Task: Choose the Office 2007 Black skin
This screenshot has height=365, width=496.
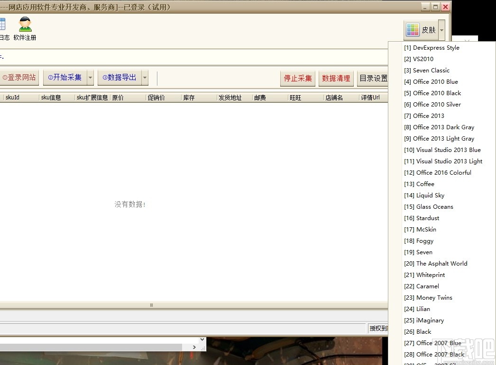Action: [x=434, y=355]
